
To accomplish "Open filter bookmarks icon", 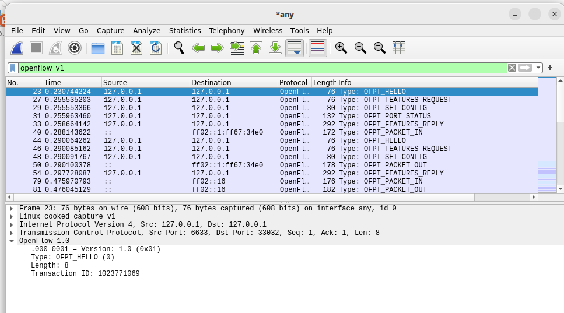I will pos(13,68).
